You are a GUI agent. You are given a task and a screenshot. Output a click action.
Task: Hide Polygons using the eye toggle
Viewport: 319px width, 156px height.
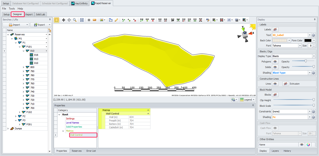coord(275,61)
